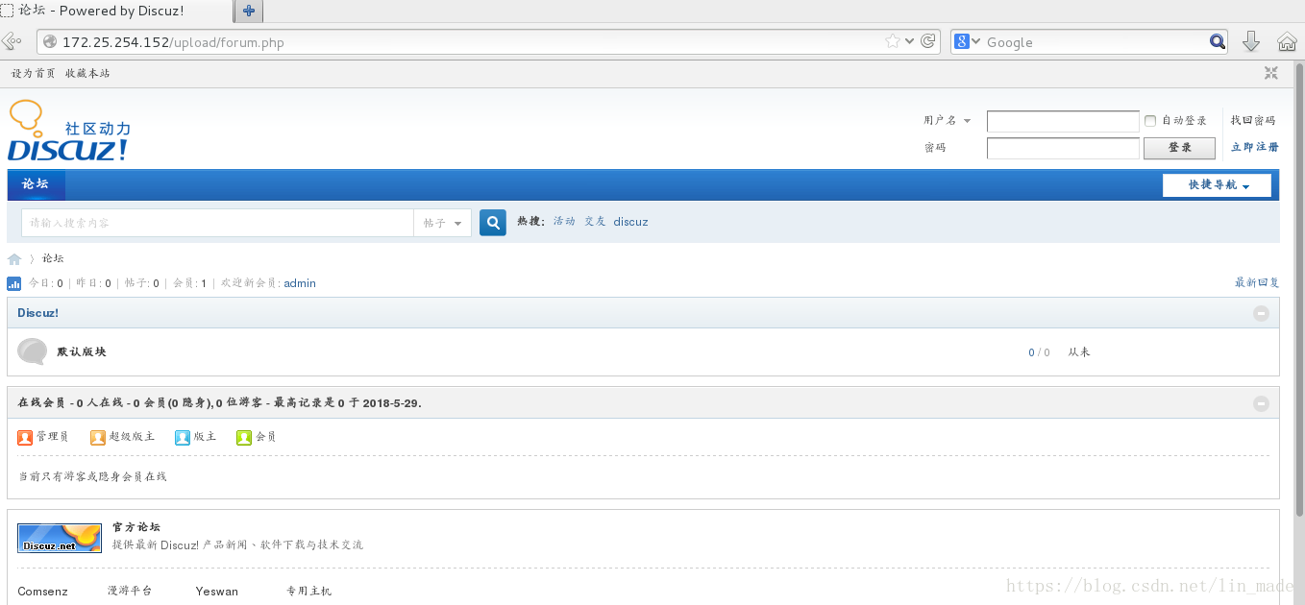Open the Discuz! category title link
Viewport: 1305px width, 605px height.
pos(37,313)
